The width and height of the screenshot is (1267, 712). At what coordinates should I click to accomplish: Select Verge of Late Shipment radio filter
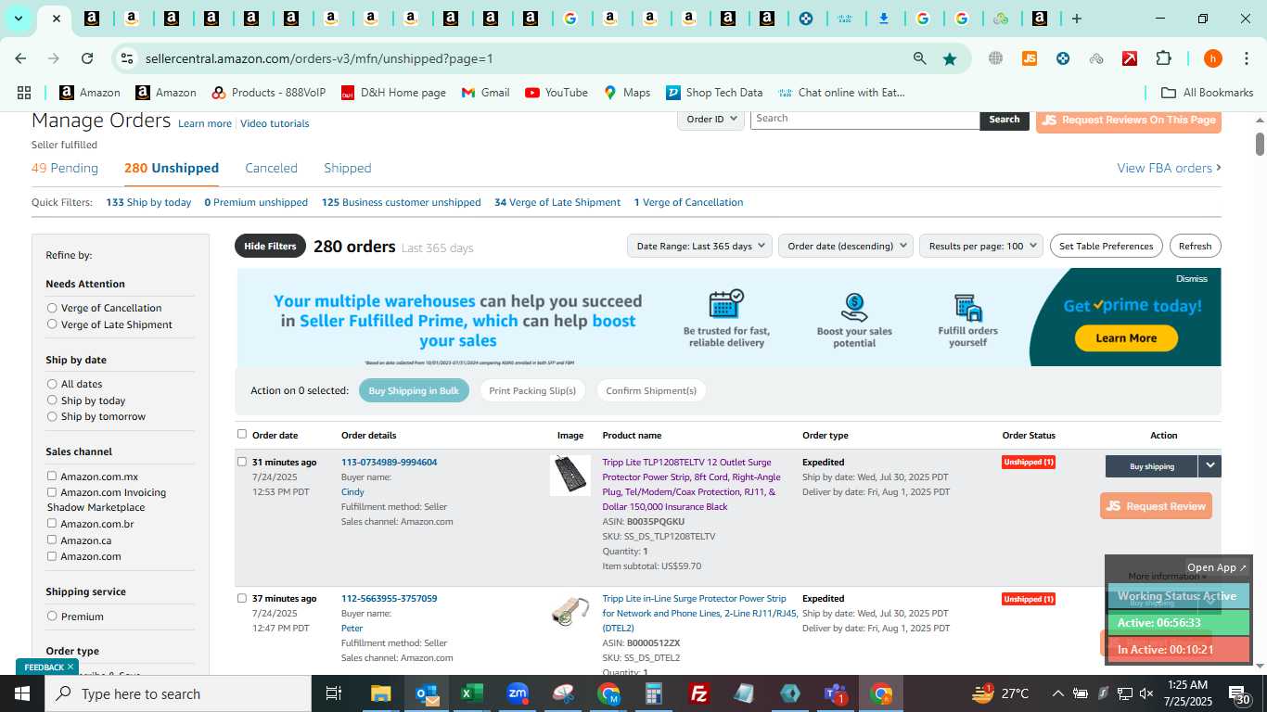click(52, 324)
